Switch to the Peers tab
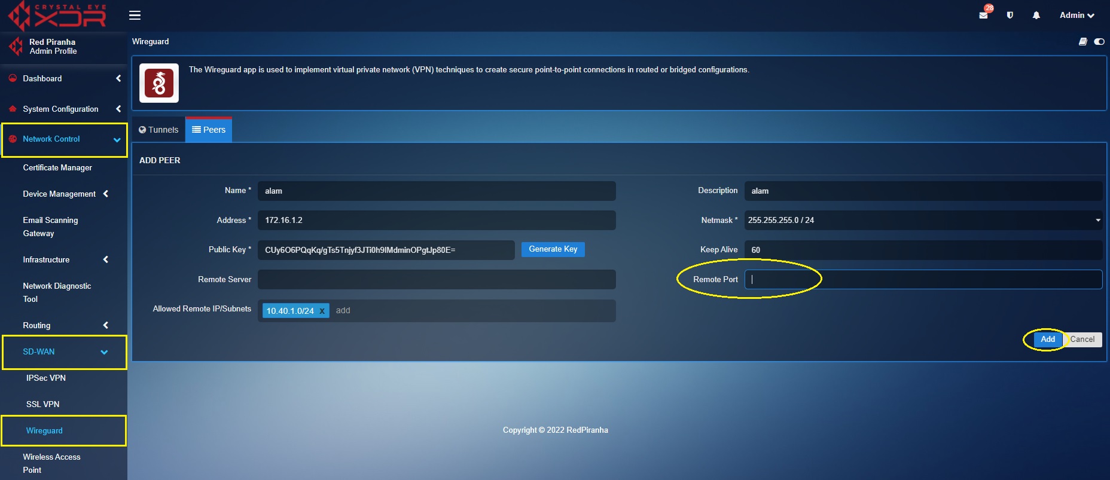Image resolution: width=1110 pixels, height=480 pixels. point(209,130)
